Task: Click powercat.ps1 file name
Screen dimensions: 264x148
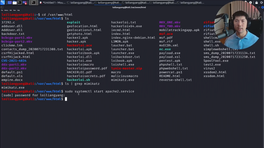Action: [x=171, y=72]
